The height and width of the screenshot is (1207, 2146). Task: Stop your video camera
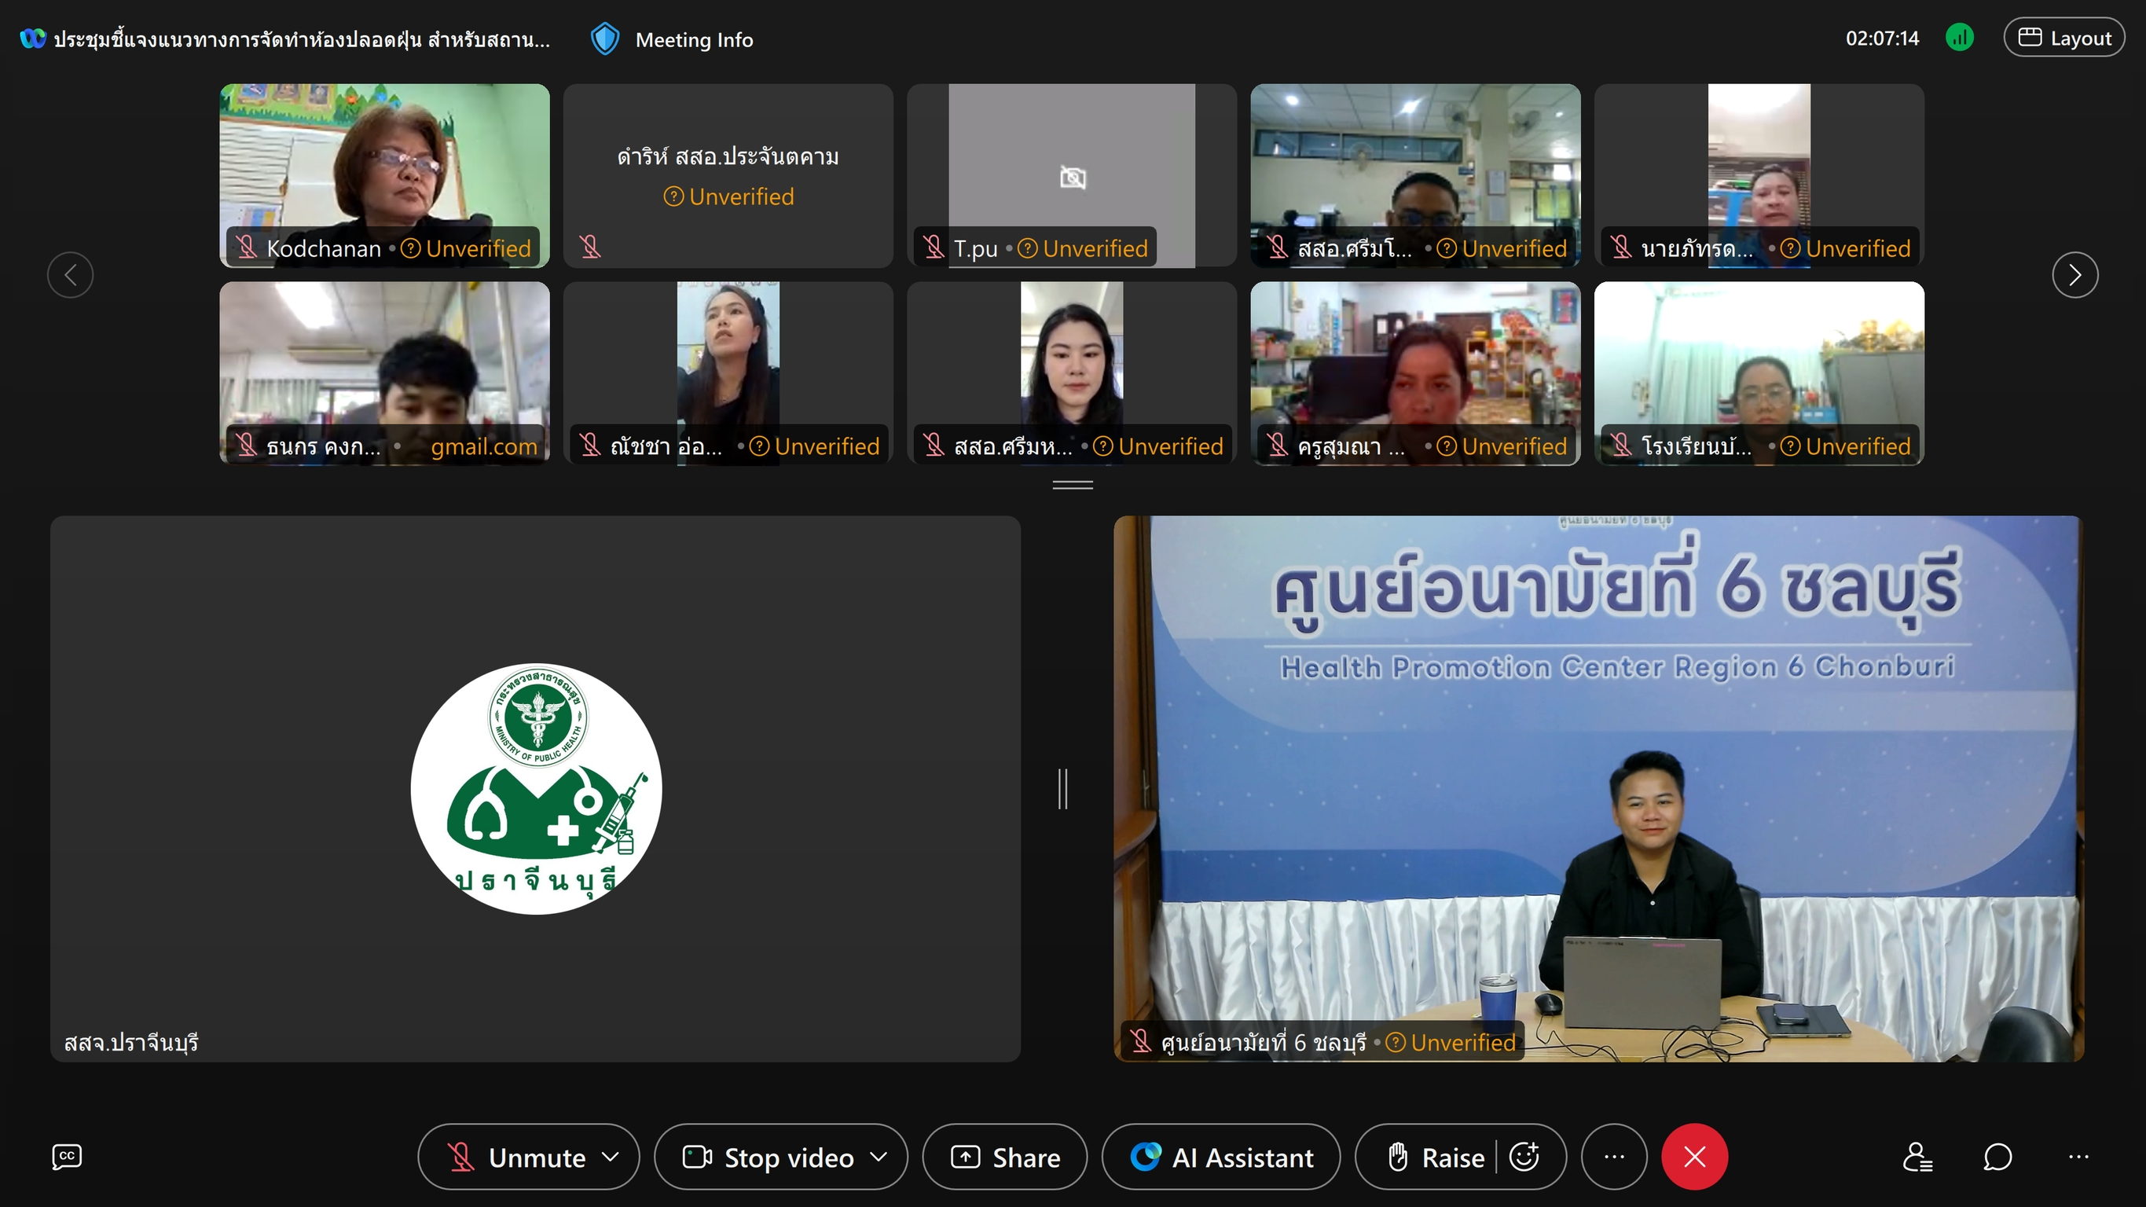click(x=766, y=1156)
